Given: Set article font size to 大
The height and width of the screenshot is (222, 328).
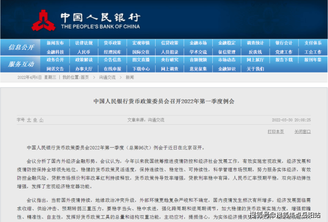Looking at the screenshot, I should [x=29, y=120].
